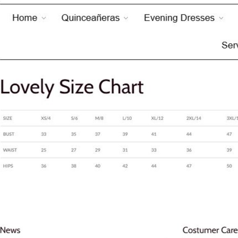Click the S/6 column header
The width and height of the screenshot is (238, 238).
[x=74, y=118]
